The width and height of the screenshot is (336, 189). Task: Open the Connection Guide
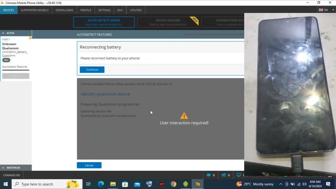(223, 22)
